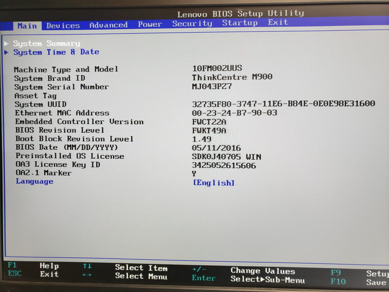Change the [English] language value
This screenshot has width=389, height=292.
pyautogui.click(x=213, y=183)
